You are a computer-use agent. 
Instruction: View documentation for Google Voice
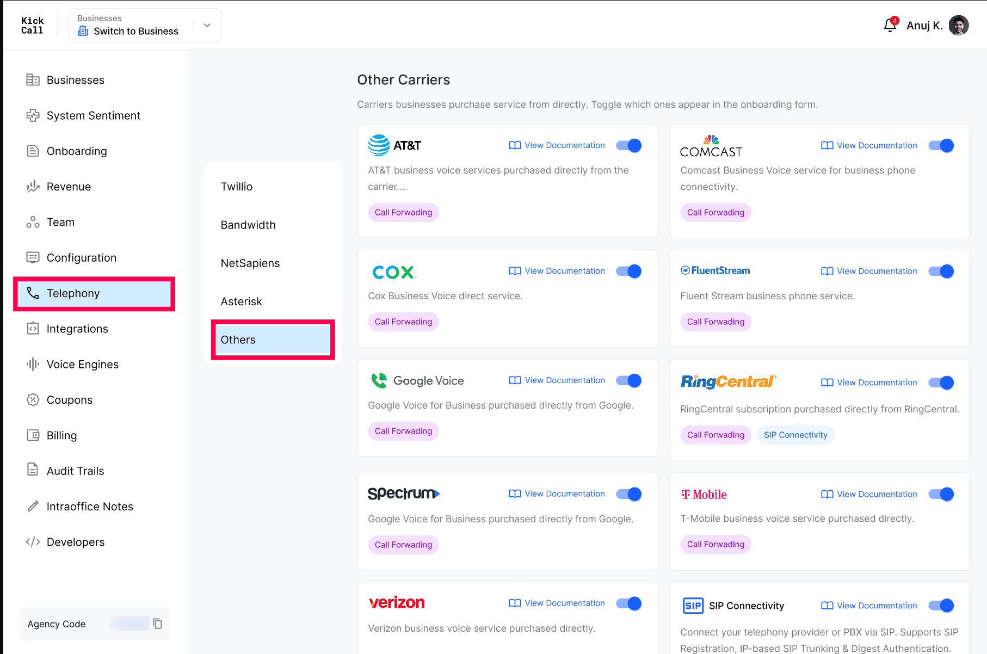557,380
